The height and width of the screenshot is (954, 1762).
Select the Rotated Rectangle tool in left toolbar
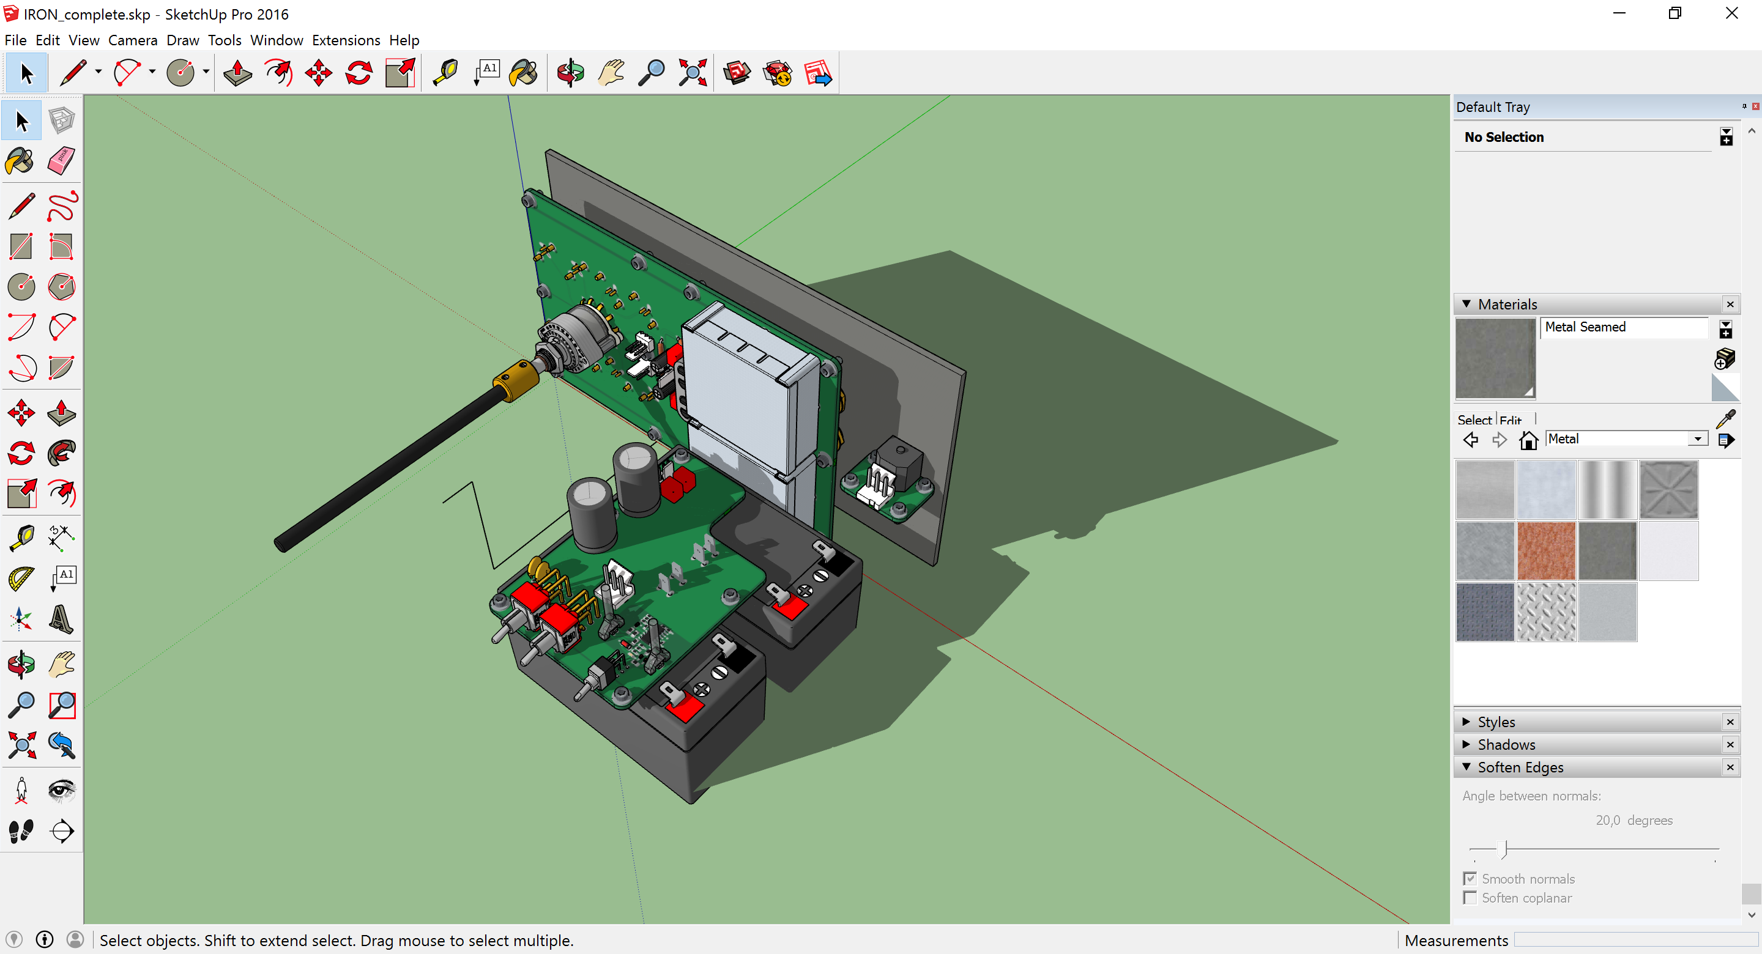[62, 247]
